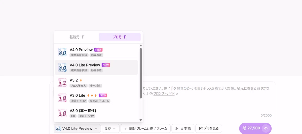This screenshot has height=134, width=302.
Task: Close the prompt guide hint with ×
Action: [x=177, y=94]
